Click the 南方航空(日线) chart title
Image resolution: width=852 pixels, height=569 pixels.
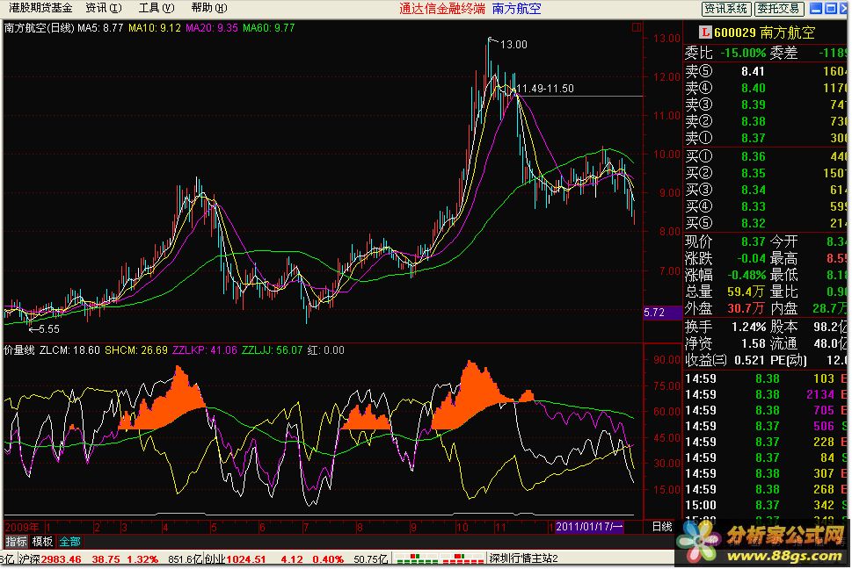tap(39, 28)
